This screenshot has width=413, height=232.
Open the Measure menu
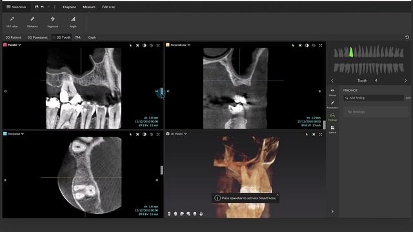click(89, 7)
